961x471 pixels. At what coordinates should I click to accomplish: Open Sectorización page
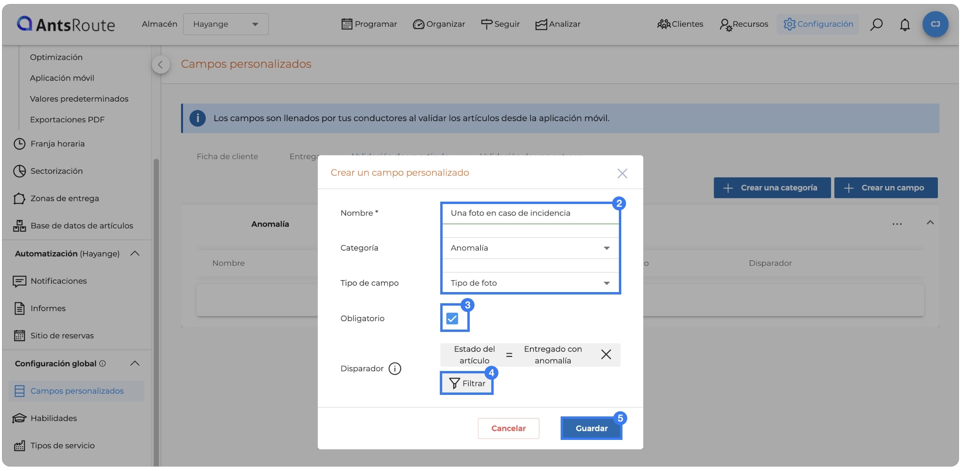coord(57,171)
